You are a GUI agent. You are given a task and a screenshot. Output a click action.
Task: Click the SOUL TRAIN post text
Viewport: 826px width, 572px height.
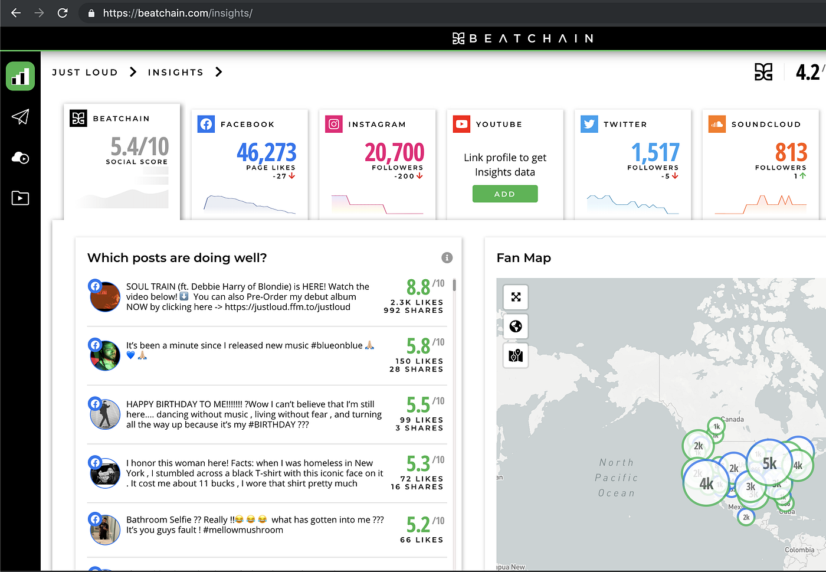[248, 296]
